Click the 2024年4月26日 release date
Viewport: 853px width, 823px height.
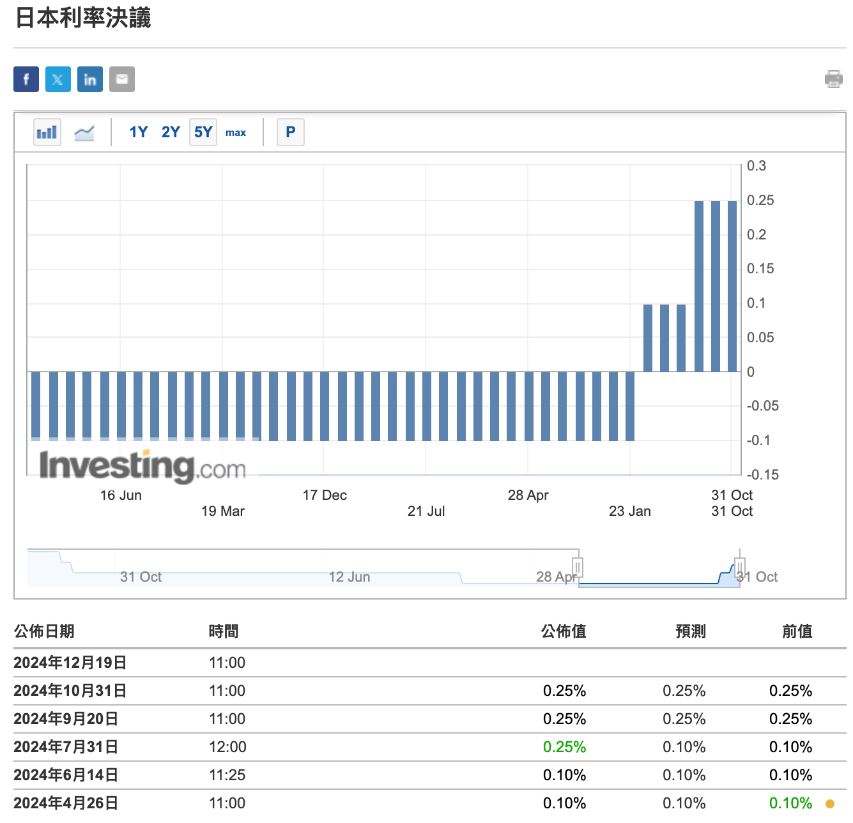tap(66, 803)
